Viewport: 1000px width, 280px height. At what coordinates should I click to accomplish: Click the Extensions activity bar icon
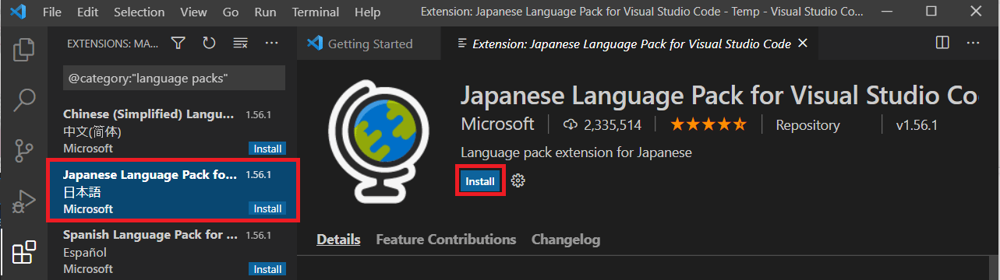[x=24, y=251]
